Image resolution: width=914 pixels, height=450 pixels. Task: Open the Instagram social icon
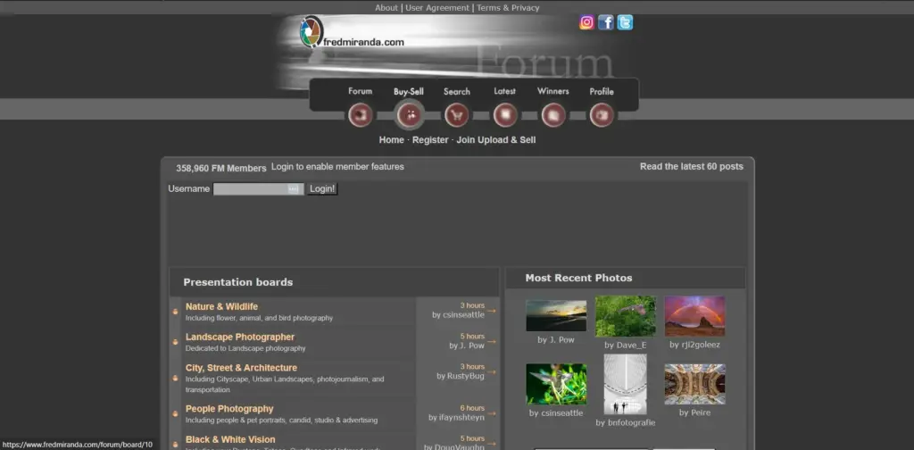pos(587,22)
